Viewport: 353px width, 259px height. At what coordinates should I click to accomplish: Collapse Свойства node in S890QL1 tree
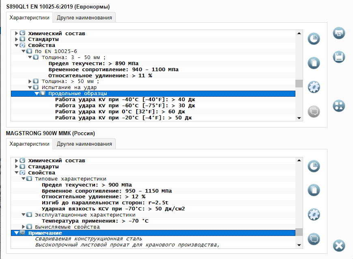click(17, 45)
